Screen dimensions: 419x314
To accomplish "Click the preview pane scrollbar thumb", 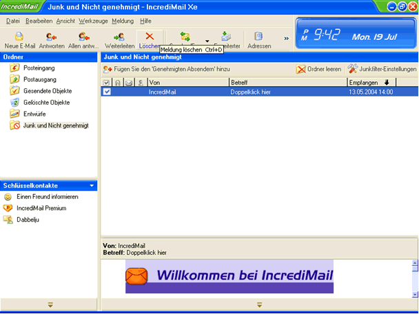I will click(x=415, y=269).
